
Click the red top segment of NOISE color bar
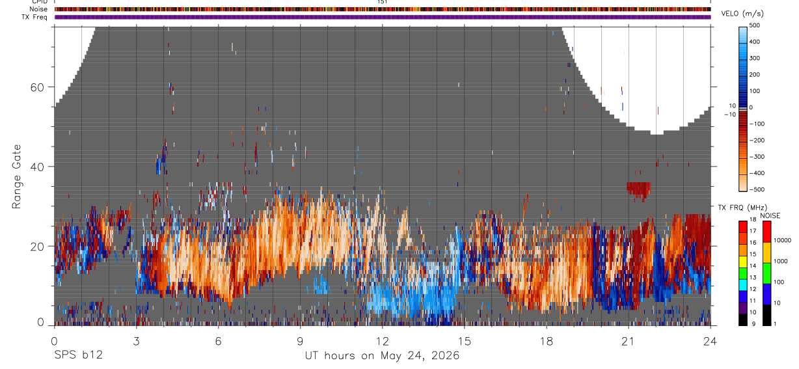[766, 231]
